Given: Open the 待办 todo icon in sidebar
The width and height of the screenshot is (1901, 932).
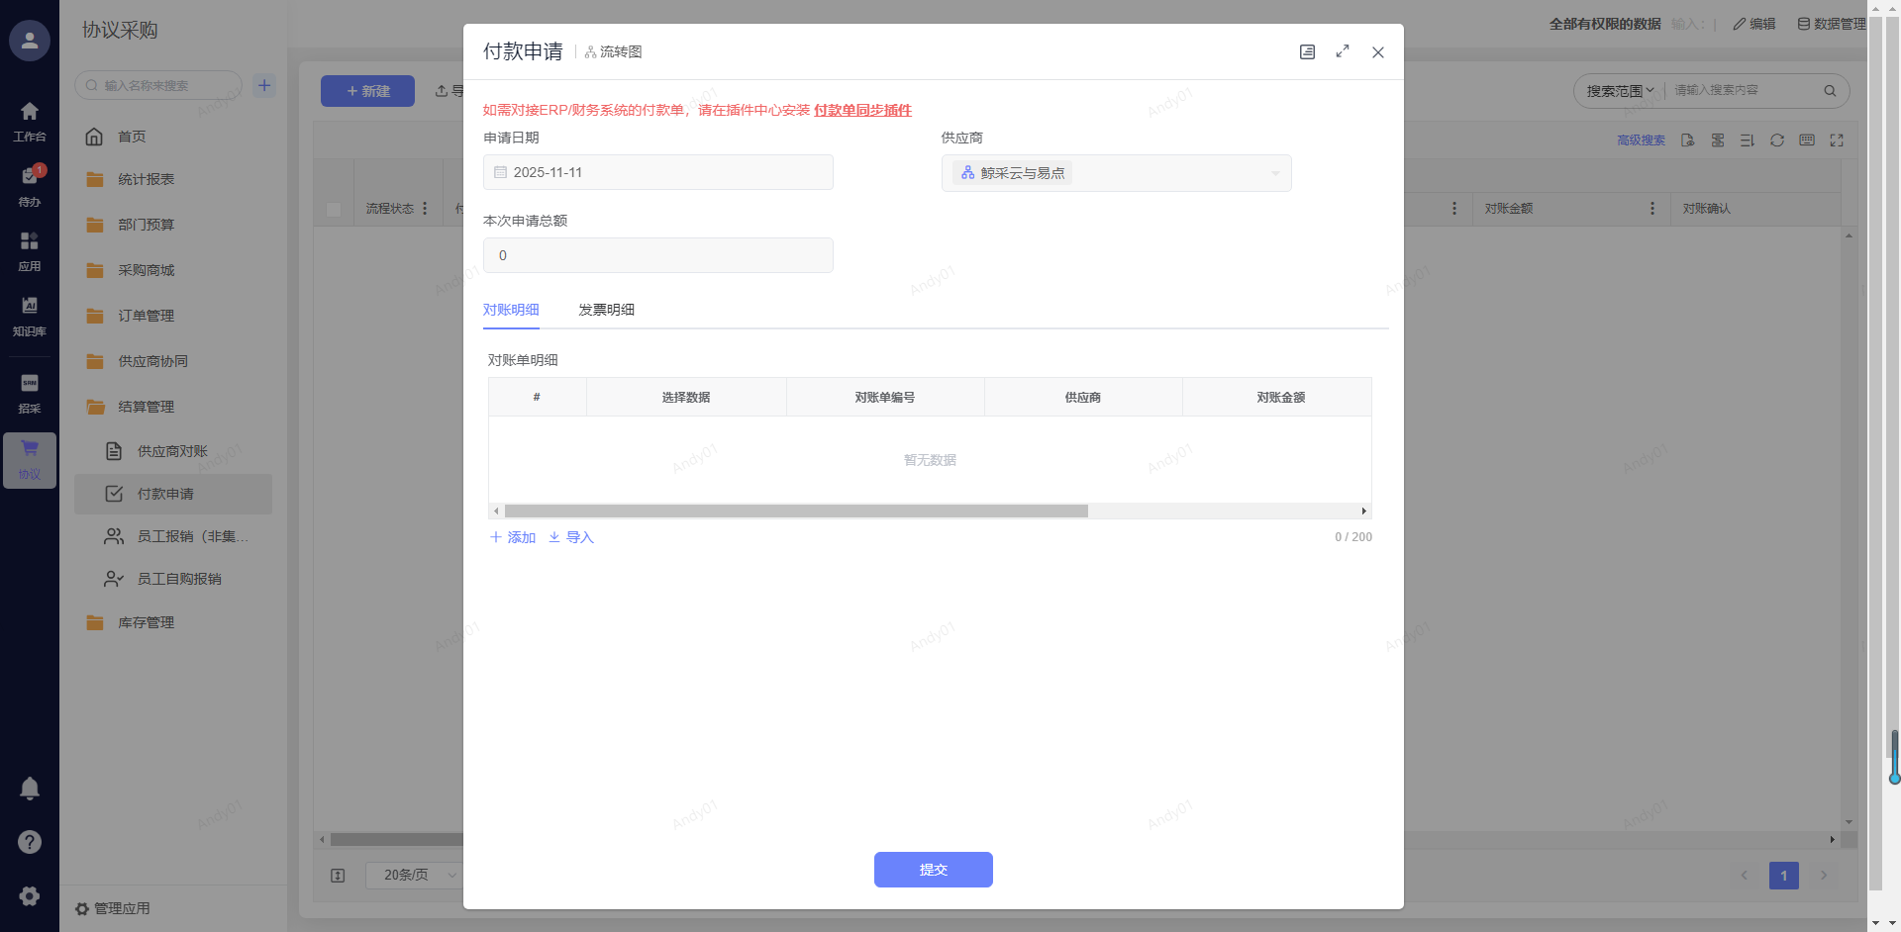Looking at the screenshot, I should tap(30, 178).
